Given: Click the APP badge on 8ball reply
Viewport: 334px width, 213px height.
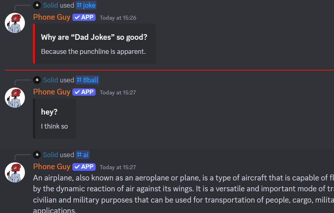Looking at the screenshot, I should (84, 92).
